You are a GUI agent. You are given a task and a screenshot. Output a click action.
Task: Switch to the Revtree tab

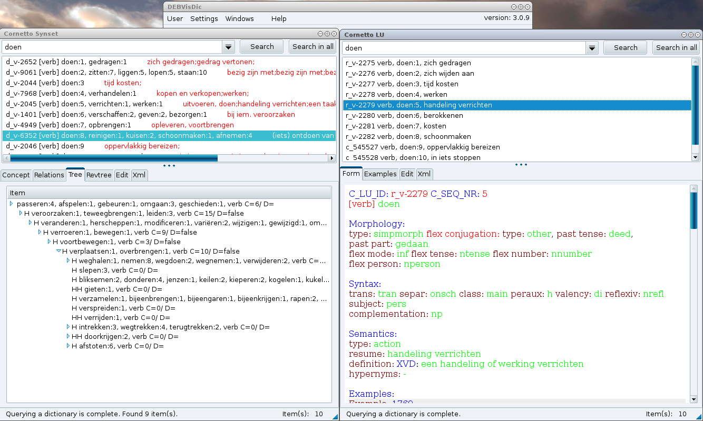[x=99, y=175]
